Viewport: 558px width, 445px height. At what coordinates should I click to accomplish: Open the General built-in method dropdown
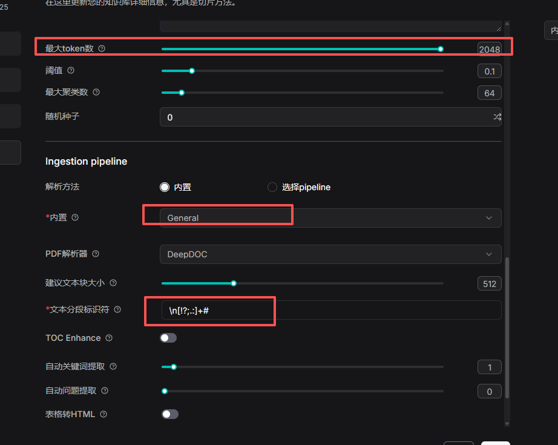coord(330,218)
